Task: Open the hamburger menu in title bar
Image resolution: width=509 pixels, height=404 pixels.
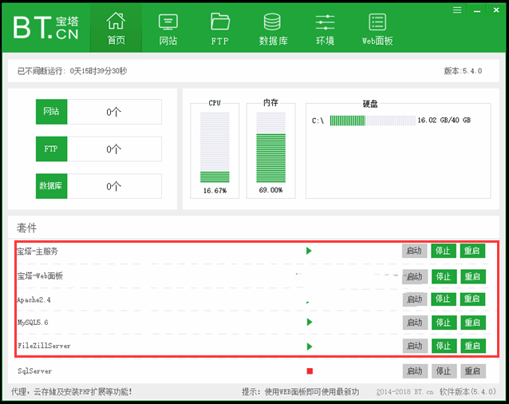Action: (457, 10)
